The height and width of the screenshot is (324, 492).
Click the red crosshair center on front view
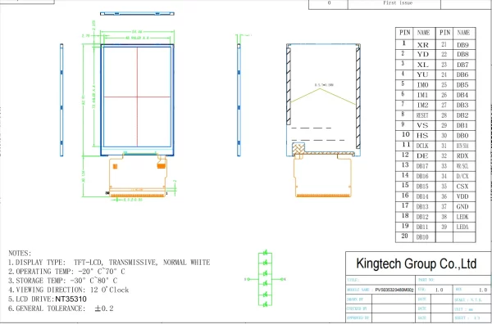(137, 97)
